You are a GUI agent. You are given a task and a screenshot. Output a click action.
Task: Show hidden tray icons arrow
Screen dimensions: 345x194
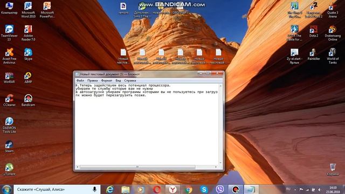pos(295,190)
